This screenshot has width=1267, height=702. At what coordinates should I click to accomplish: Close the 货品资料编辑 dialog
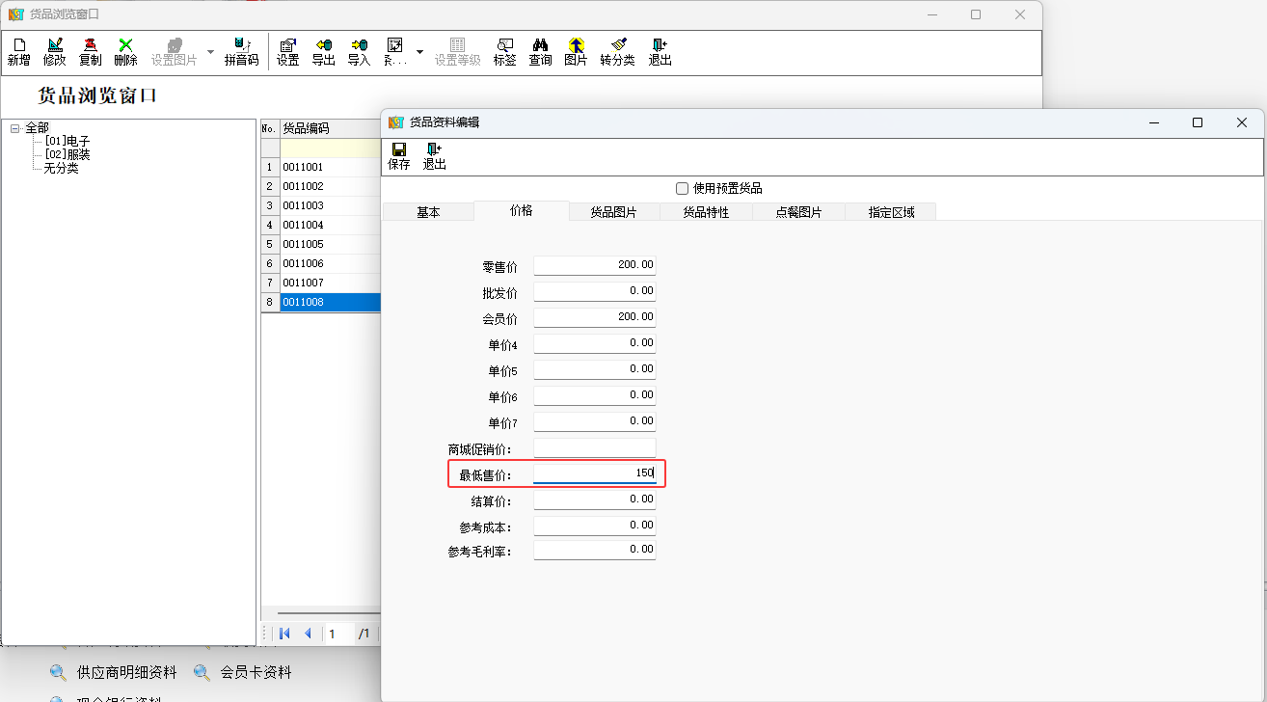coord(1242,122)
